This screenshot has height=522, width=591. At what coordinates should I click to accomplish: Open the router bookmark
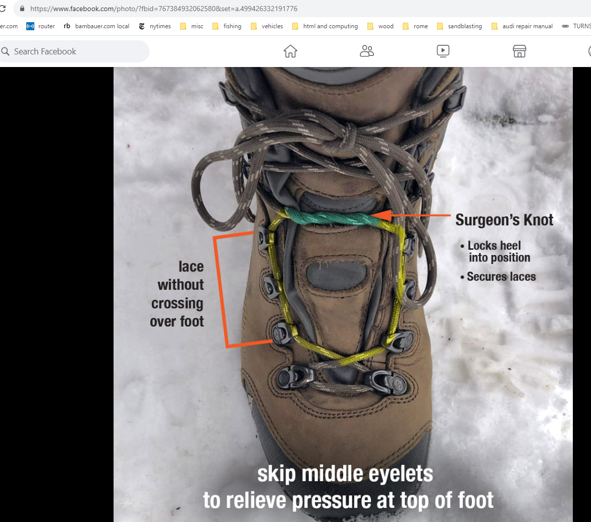(x=40, y=26)
